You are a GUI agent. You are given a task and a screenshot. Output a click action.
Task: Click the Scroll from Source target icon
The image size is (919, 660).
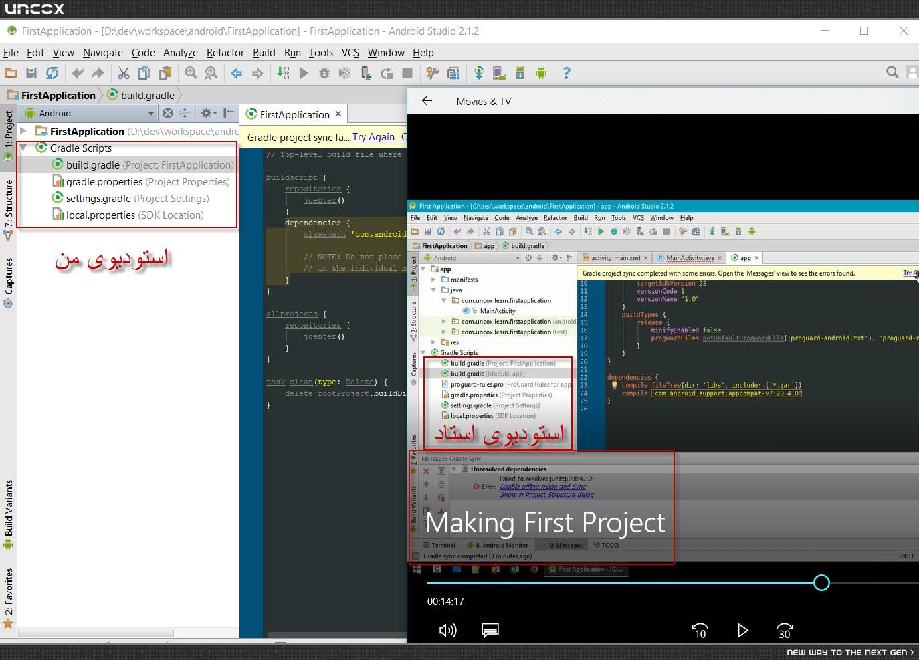tap(168, 113)
